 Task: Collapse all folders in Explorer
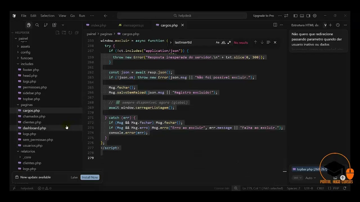pyautogui.click(x=76, y=33)
